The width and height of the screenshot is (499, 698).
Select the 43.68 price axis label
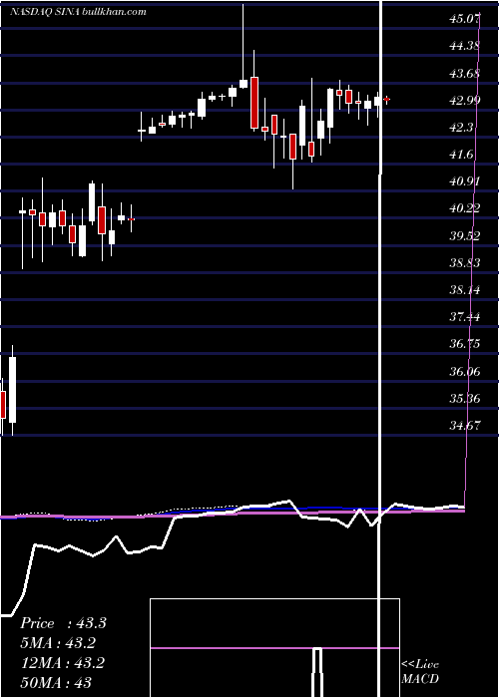tap(465, 73)
